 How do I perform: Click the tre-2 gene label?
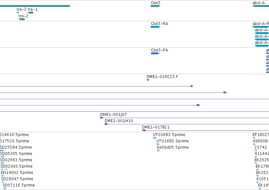(23, 16)
